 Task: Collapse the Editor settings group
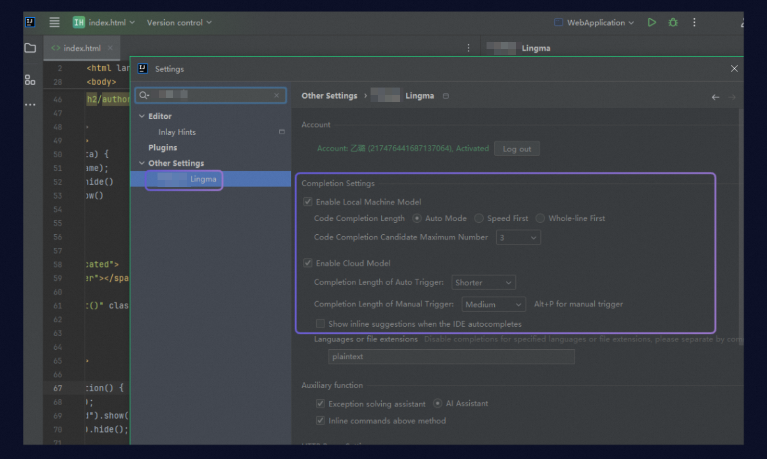coord(142,116)
